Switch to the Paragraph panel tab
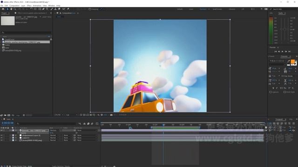Screen dimensions: 298x167 tap(279, 119)
